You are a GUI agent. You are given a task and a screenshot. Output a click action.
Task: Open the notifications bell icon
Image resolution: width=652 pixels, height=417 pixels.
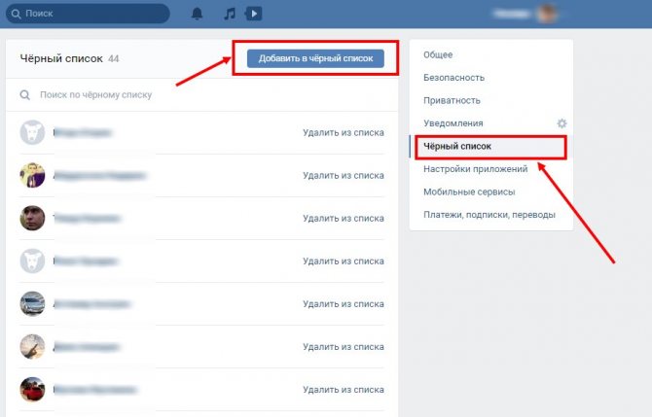pyautogui.click(x=197, y=14)
